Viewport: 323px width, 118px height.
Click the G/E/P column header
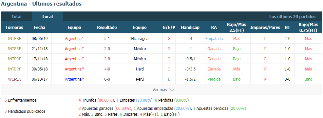click(x=169, y=28)
